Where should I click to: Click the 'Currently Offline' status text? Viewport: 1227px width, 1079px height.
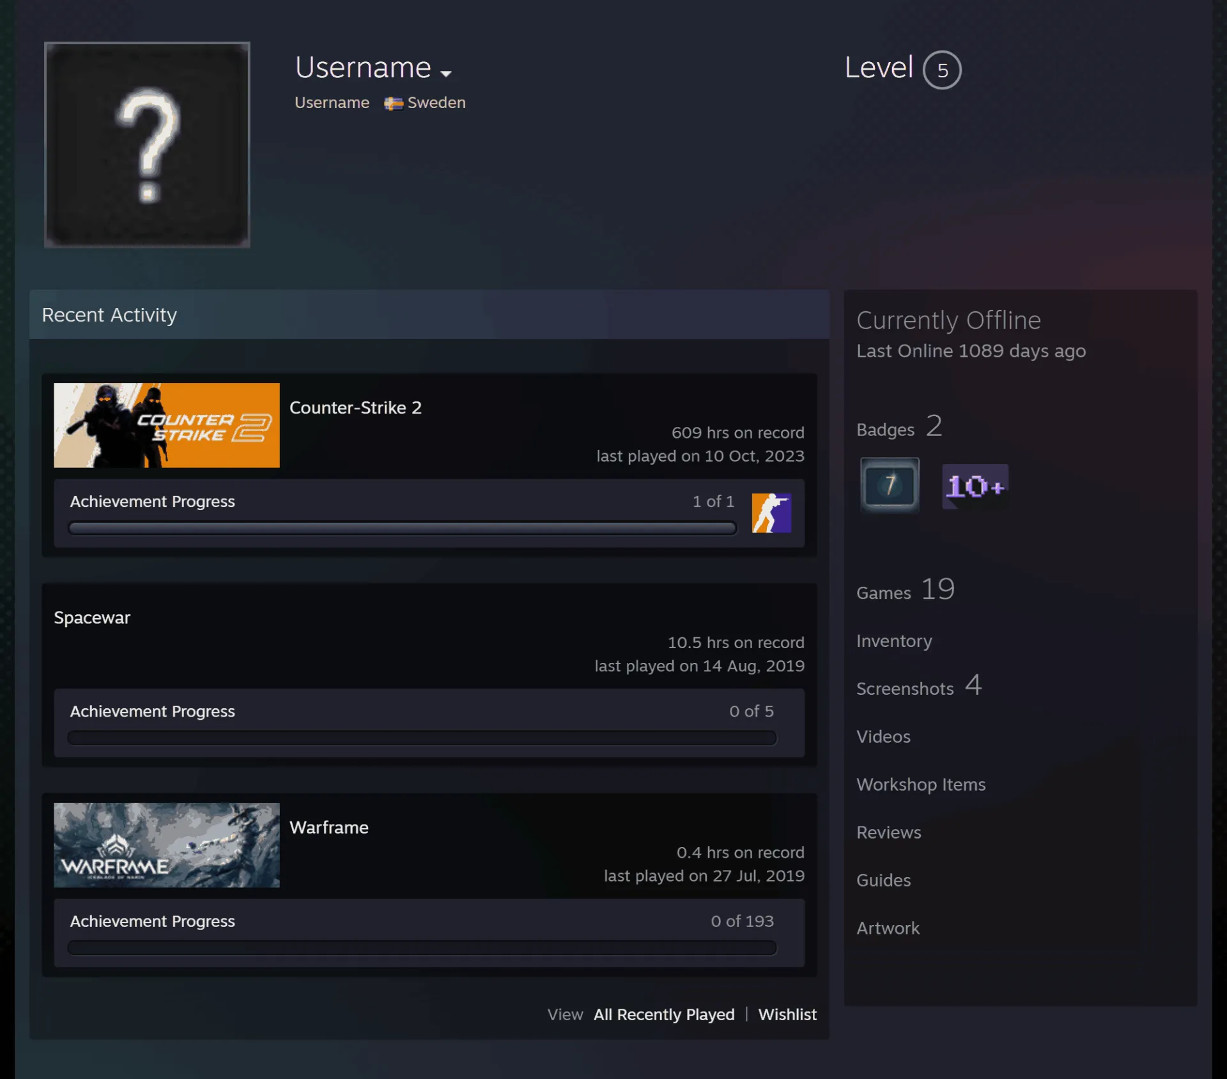[x=948, y=320]
